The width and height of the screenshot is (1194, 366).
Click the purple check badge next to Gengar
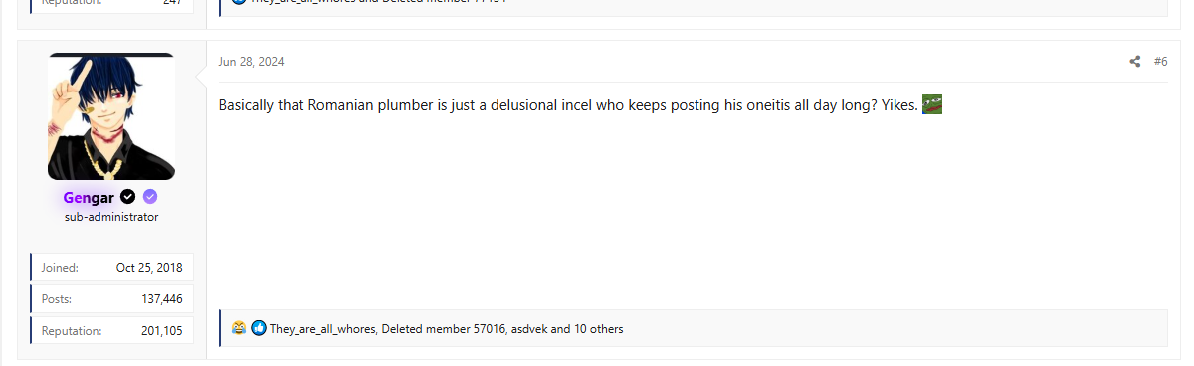coord(150,197)
